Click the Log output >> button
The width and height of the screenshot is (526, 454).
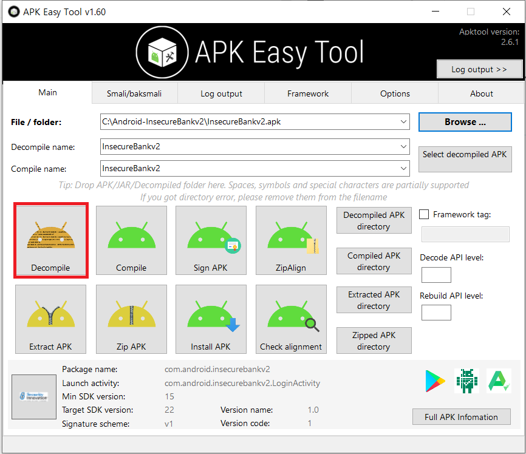[x=479, y=69]
